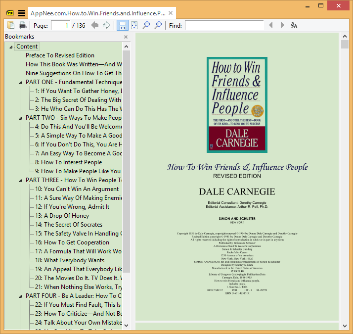
Task: Jump to PART THREE How To Win People
Action: 74,180
